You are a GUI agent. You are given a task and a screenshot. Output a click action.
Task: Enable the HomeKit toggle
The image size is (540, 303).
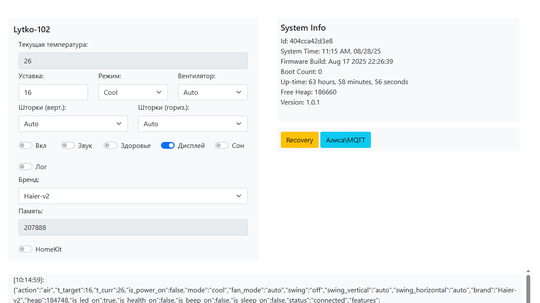pyautogui.click(x=25, y=249)
